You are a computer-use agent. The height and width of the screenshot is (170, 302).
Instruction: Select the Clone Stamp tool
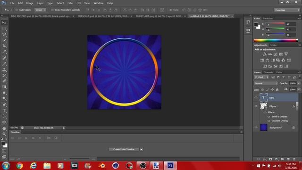4,69
